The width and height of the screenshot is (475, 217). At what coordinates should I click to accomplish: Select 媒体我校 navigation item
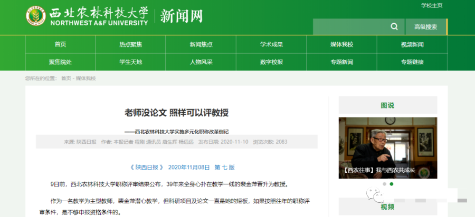click(341, 44)
